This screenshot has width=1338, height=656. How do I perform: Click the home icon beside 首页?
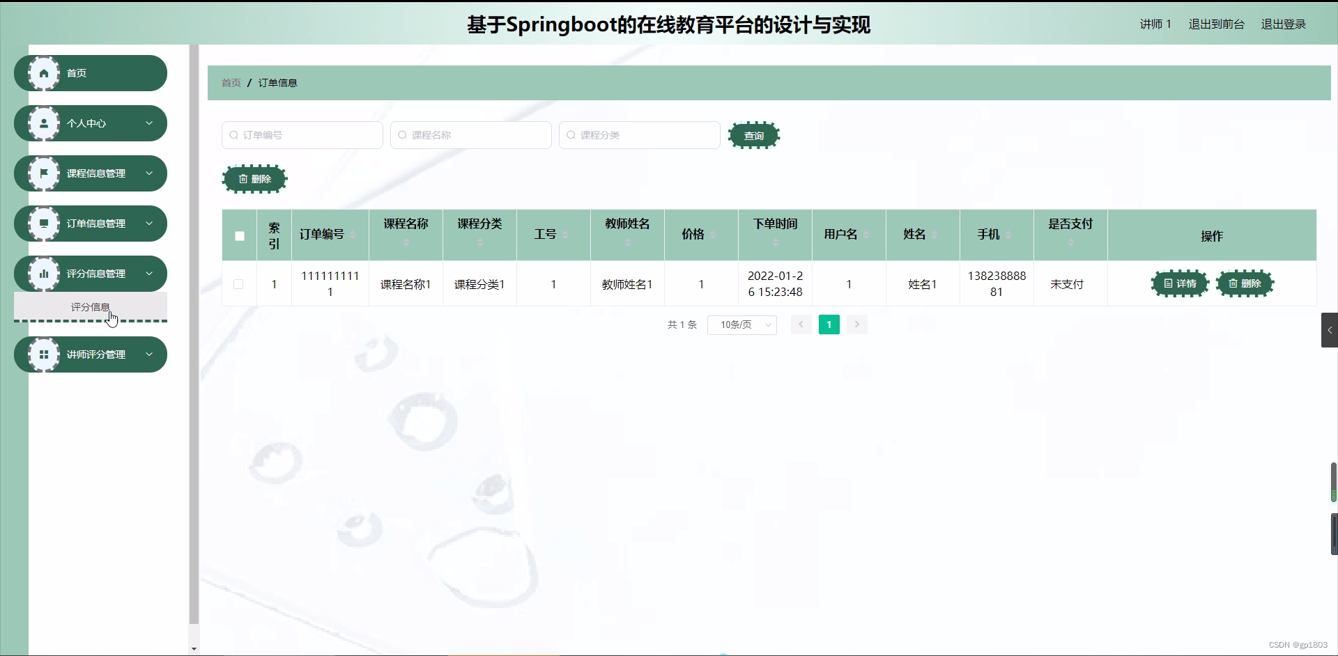click(x=43, y=72)
